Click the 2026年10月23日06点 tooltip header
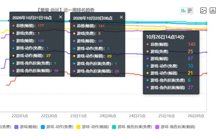This screenshot has width=216, height=137. pyautogui.click(x=93, y=18)
